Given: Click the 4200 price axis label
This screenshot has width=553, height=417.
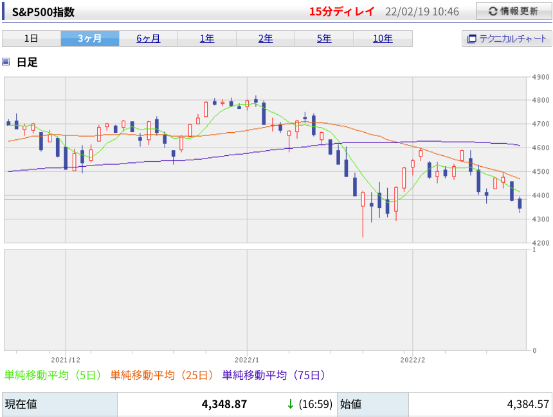Looking at the screenshot, I should 541,243.
